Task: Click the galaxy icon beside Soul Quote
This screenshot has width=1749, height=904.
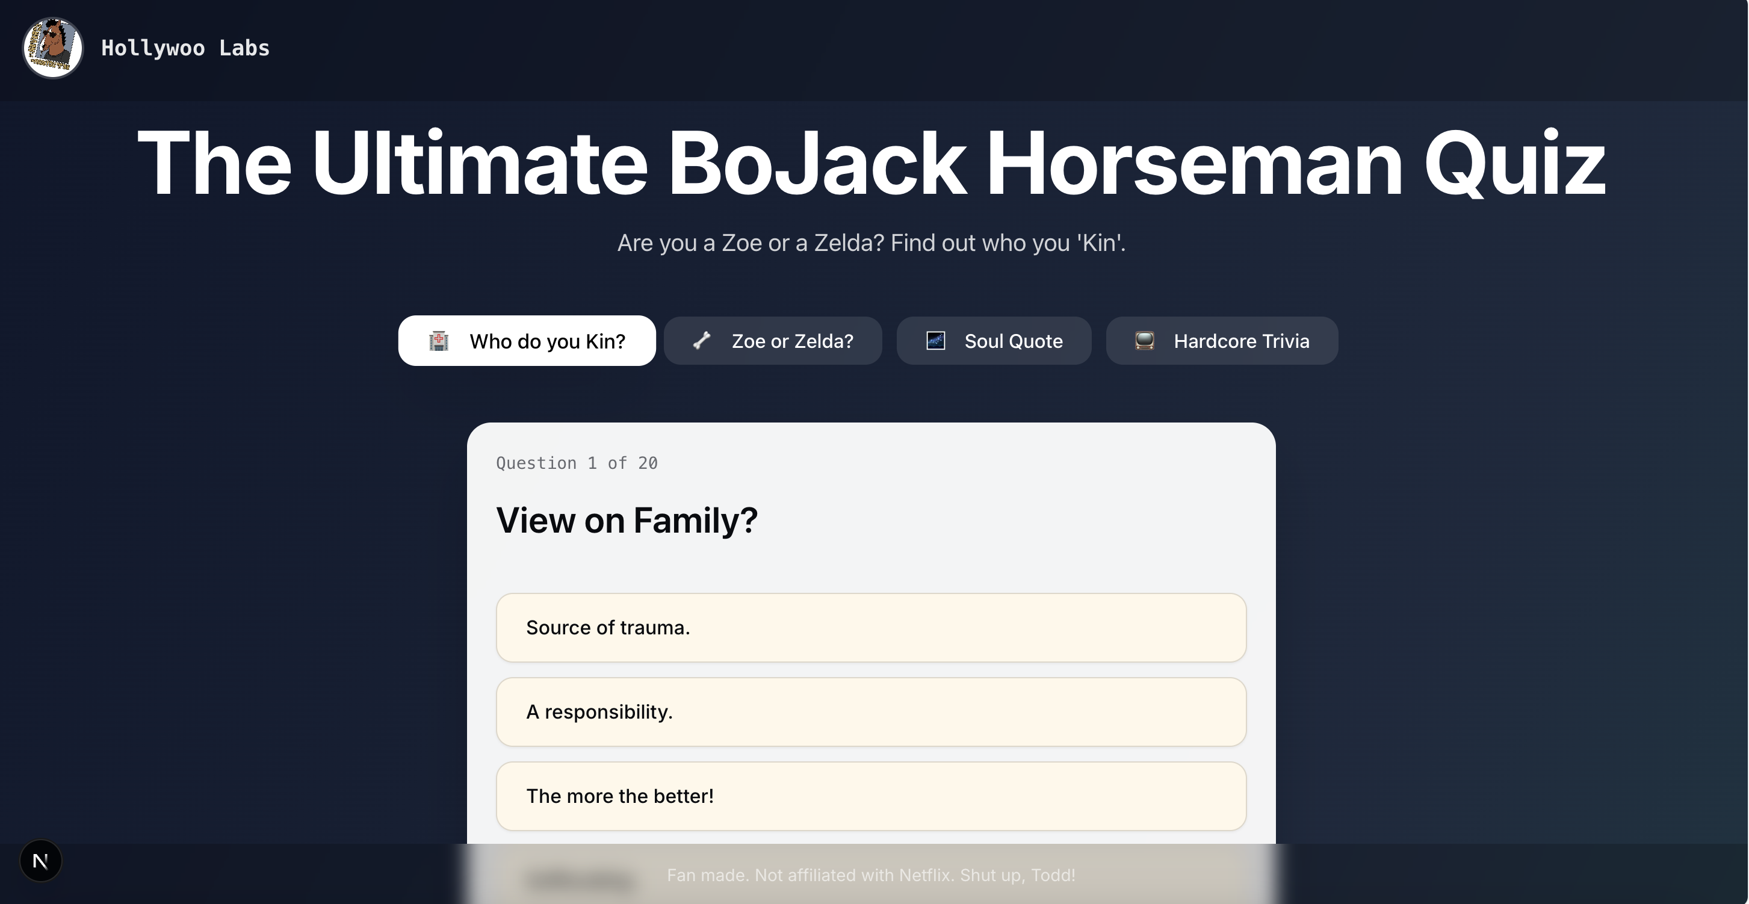Action: point(936,341)
